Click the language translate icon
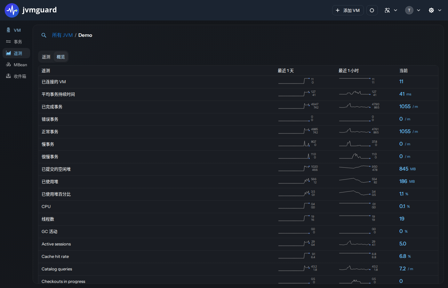 tap(387, 10)
